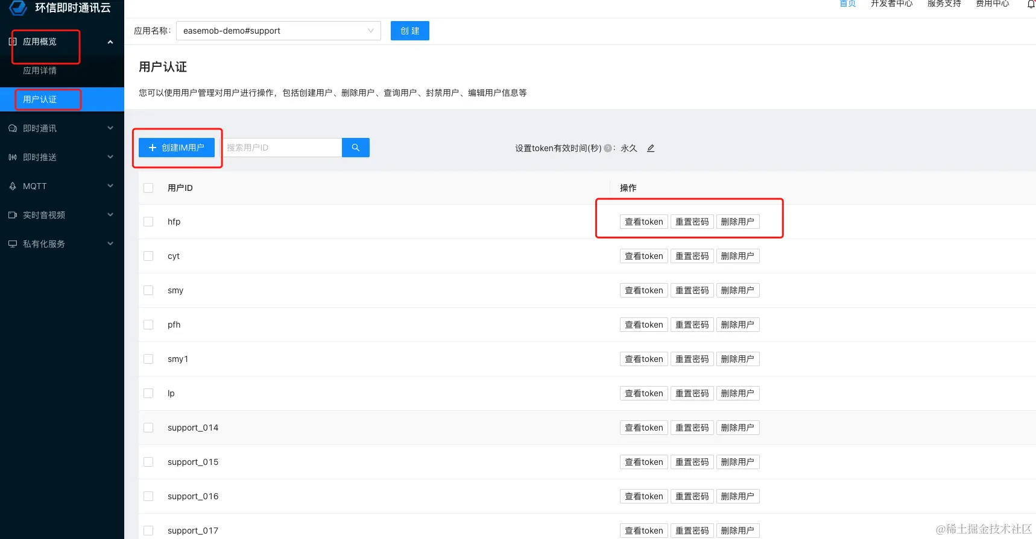View token for user pfh
1036x539 pixels.
click(644, 325)
